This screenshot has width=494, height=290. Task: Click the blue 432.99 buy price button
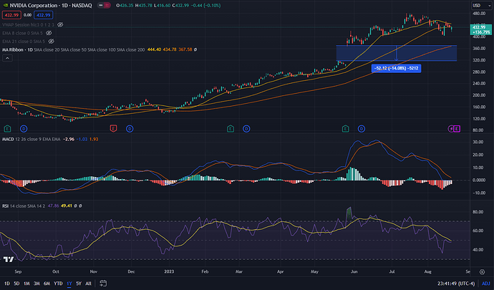pos(43,15)
